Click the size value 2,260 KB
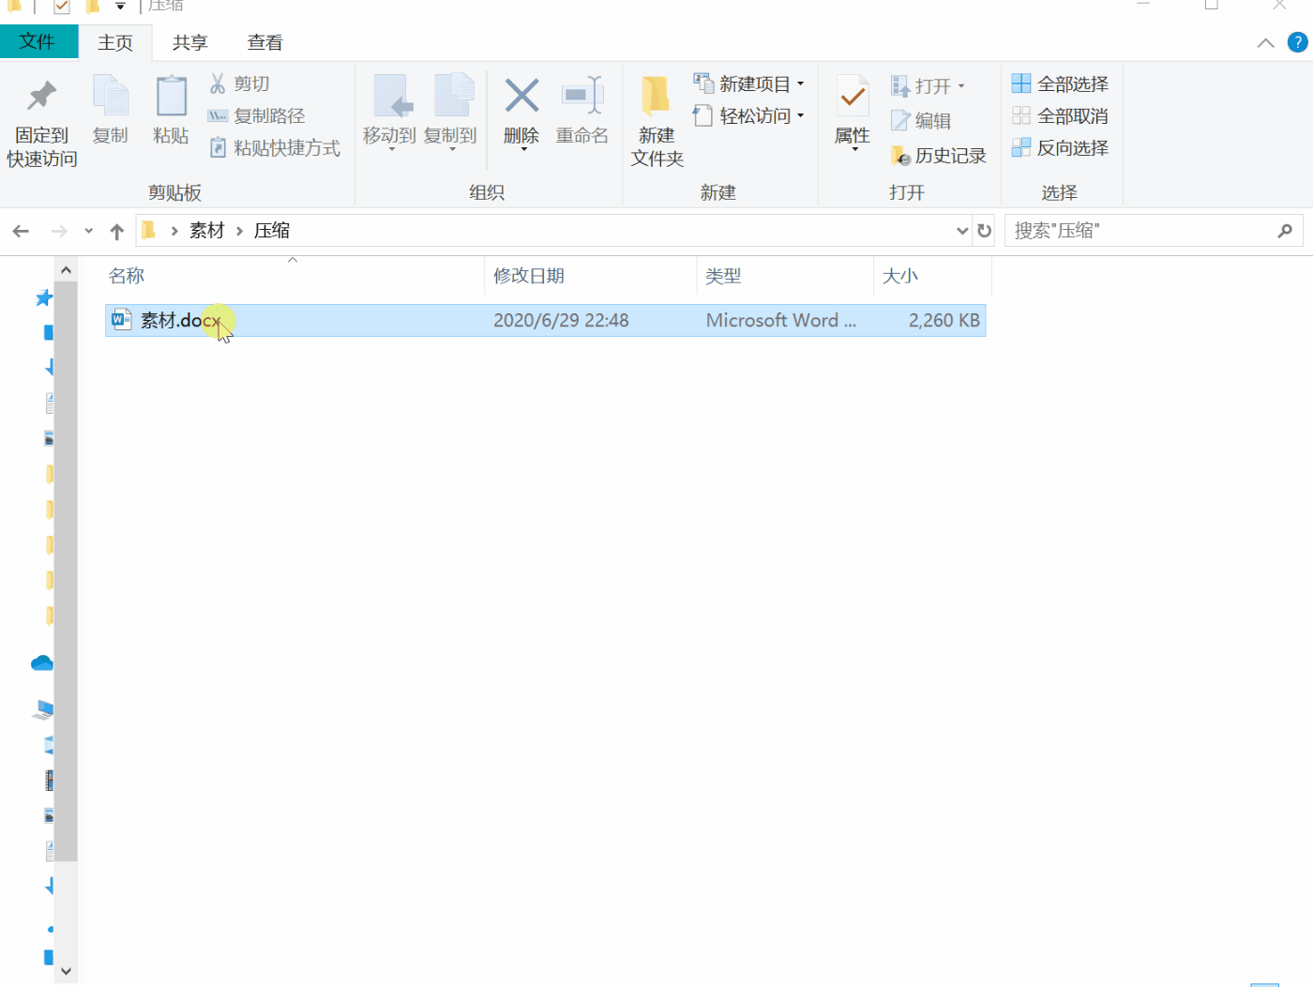 click(944, 320)
